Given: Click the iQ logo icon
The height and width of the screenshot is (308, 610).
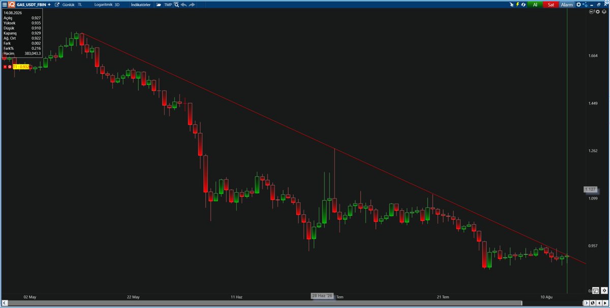Looking at the screenshot, I should (x=11, y=5).
